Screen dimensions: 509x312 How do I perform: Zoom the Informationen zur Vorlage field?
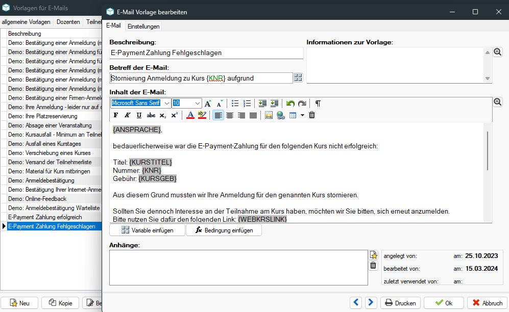click(x=498, y=52)
